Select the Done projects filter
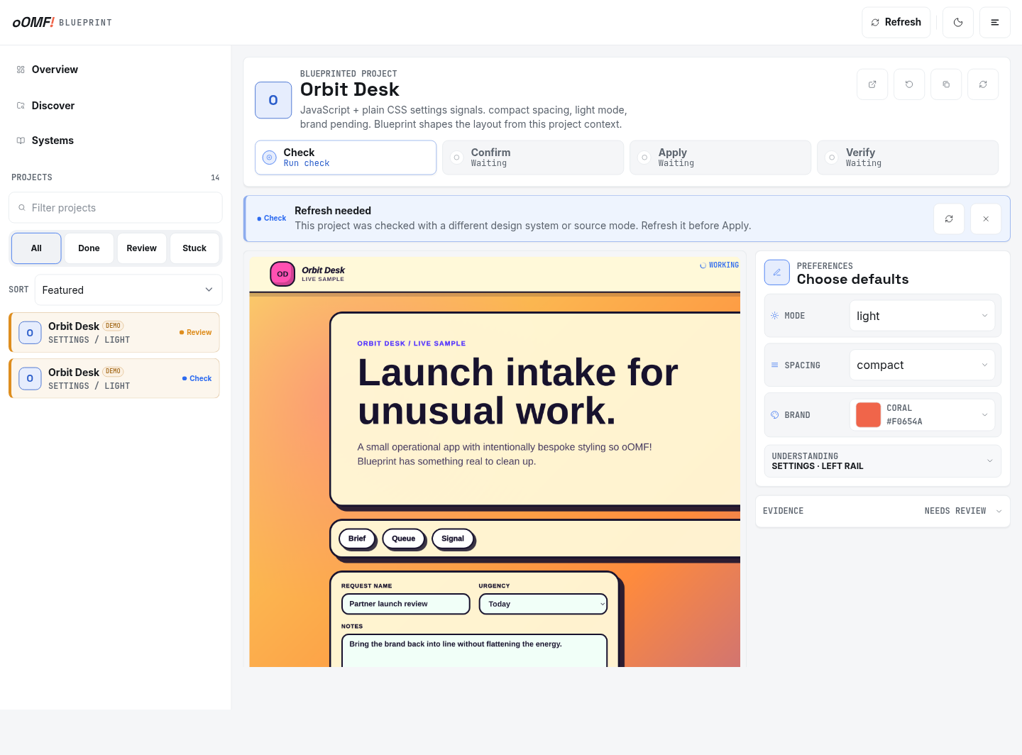Image resolution: width=1022 pixels, height=755 pixels. tap(89, 248)
